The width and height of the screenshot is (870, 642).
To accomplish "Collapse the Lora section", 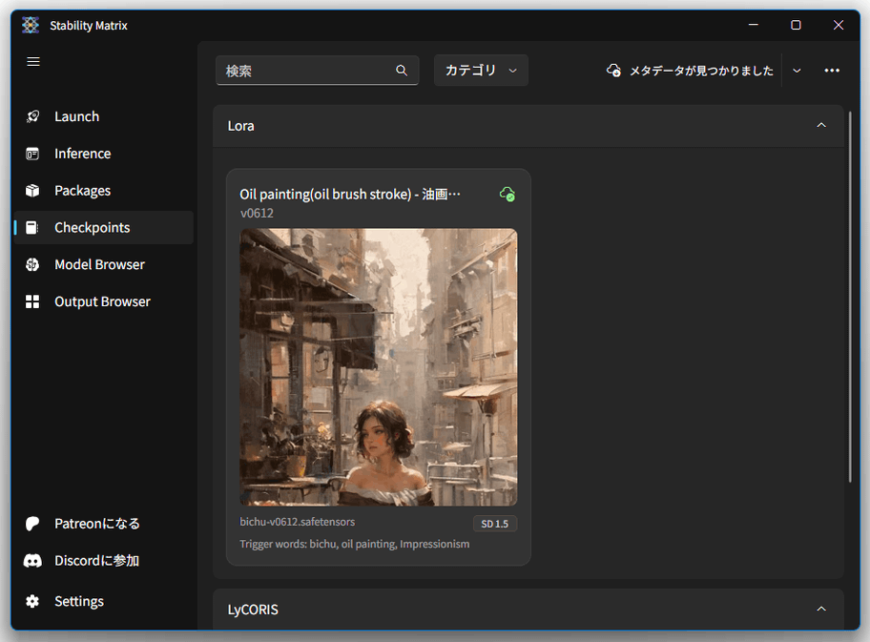I will (821, 125).
